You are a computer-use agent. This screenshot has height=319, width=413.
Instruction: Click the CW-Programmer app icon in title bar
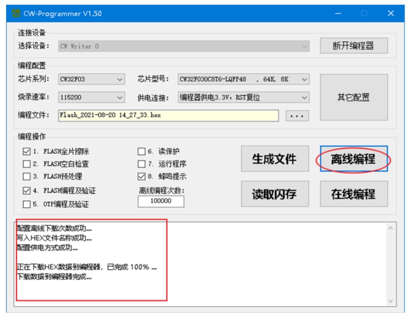(16, 13)
